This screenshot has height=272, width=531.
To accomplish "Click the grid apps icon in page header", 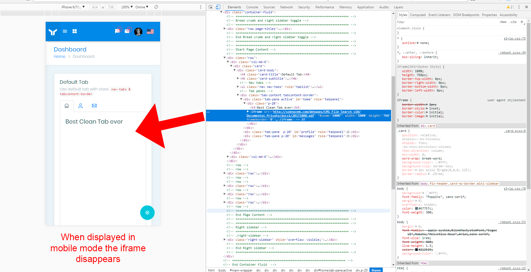I will (75, 31).
